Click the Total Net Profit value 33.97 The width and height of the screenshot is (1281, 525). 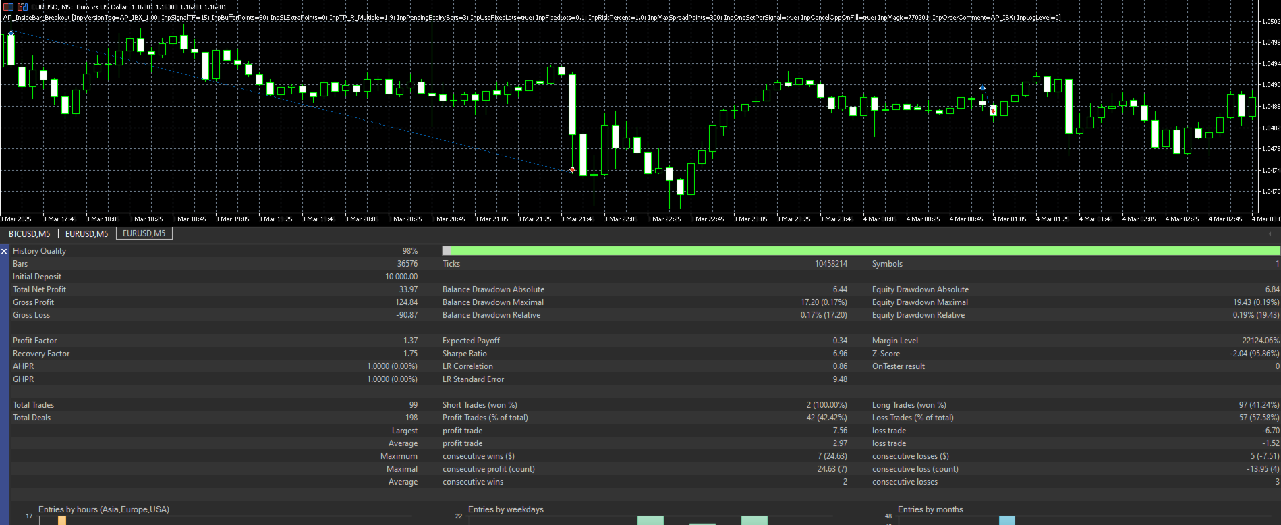coord(409,289)
